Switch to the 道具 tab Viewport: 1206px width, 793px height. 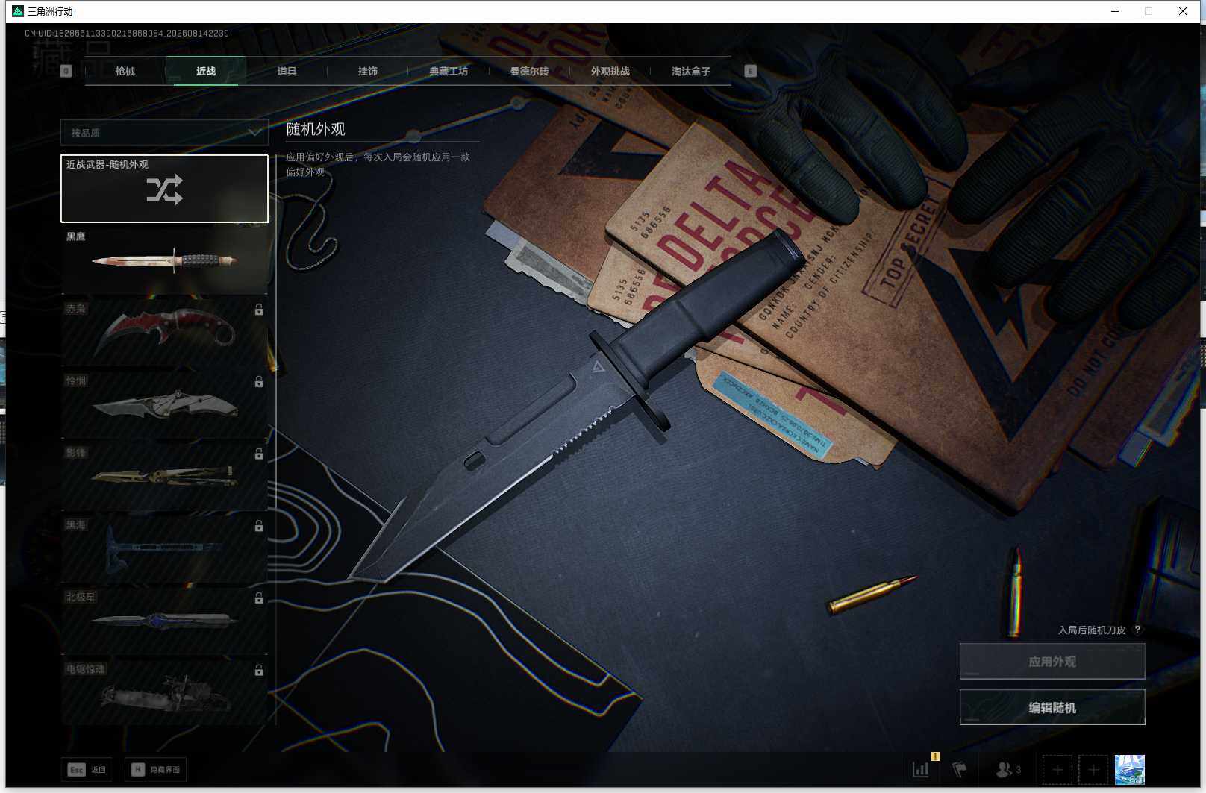[287, 71]
